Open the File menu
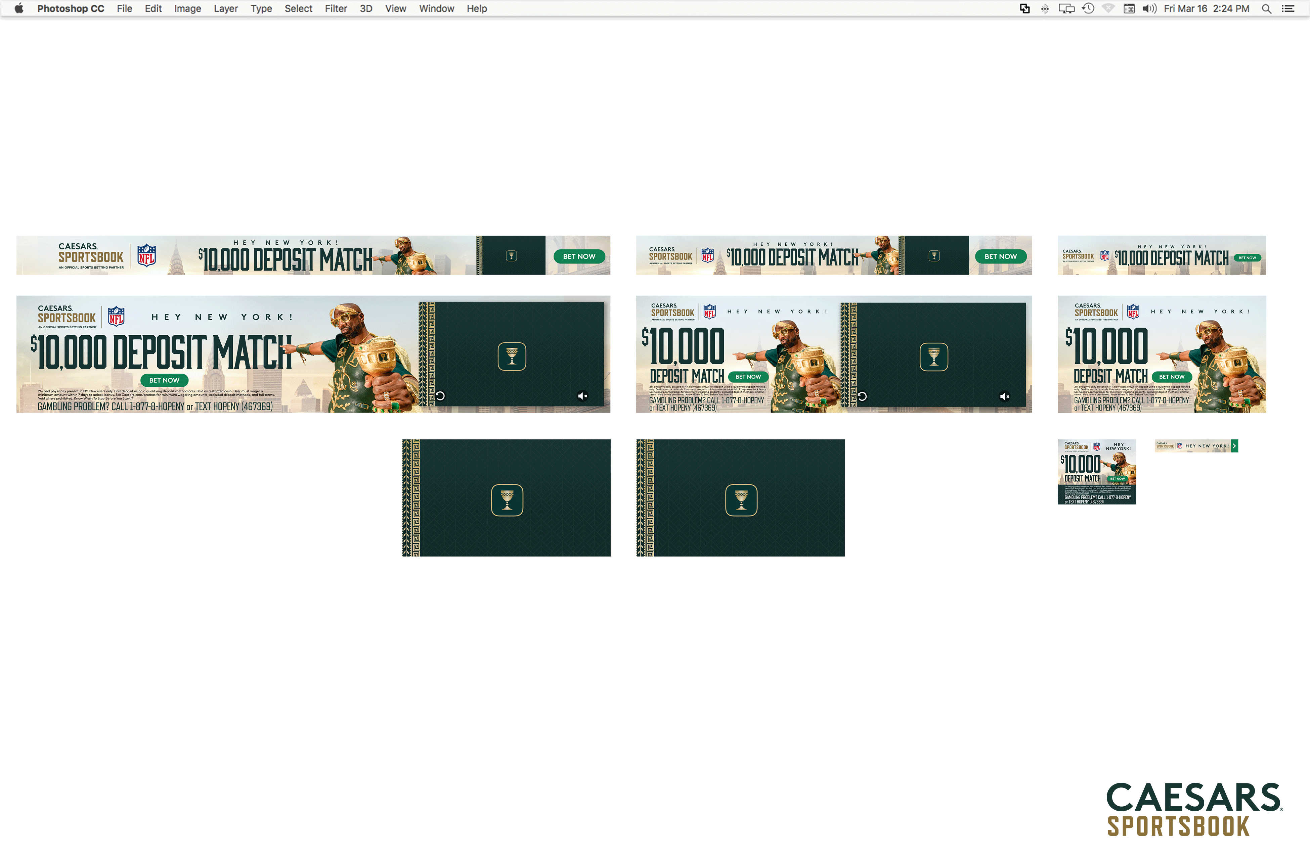This screenshot has height=862, width=1310. (x=124, y=8)
